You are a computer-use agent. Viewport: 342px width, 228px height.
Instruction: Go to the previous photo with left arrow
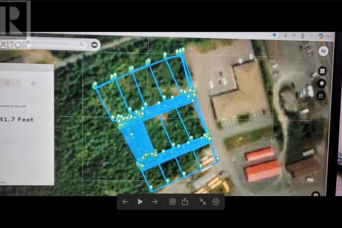(x=125, y=202)
